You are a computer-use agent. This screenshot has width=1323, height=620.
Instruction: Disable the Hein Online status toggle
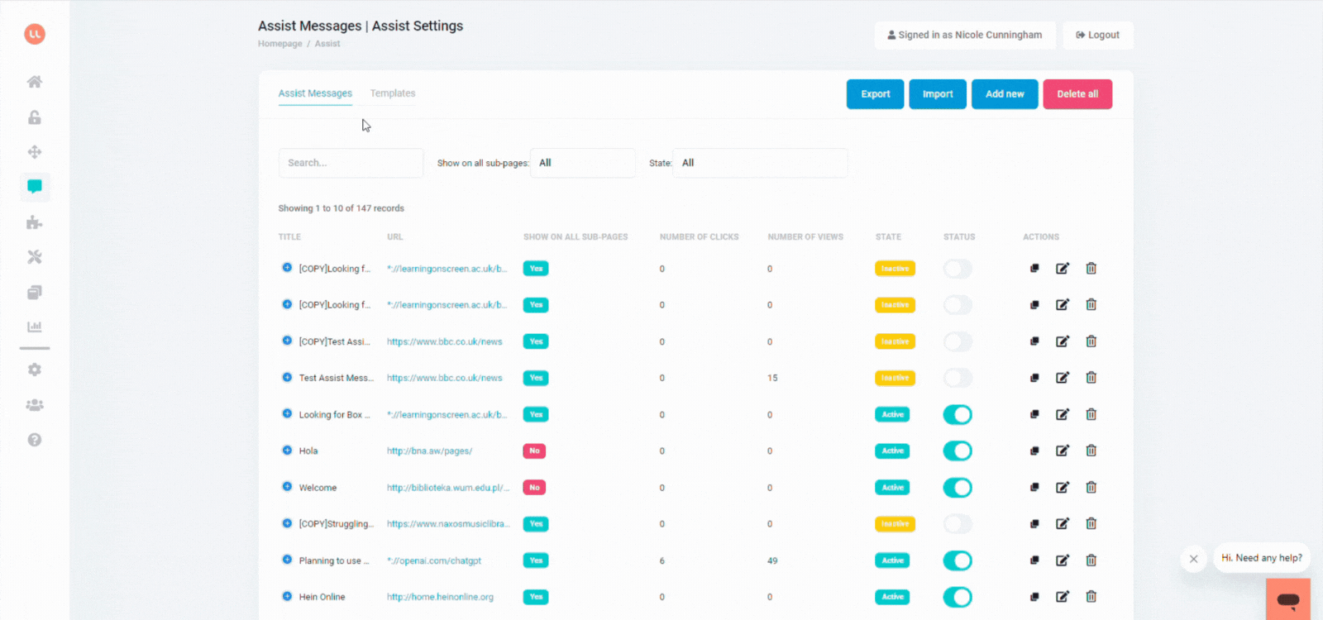(x=958, y=597)
